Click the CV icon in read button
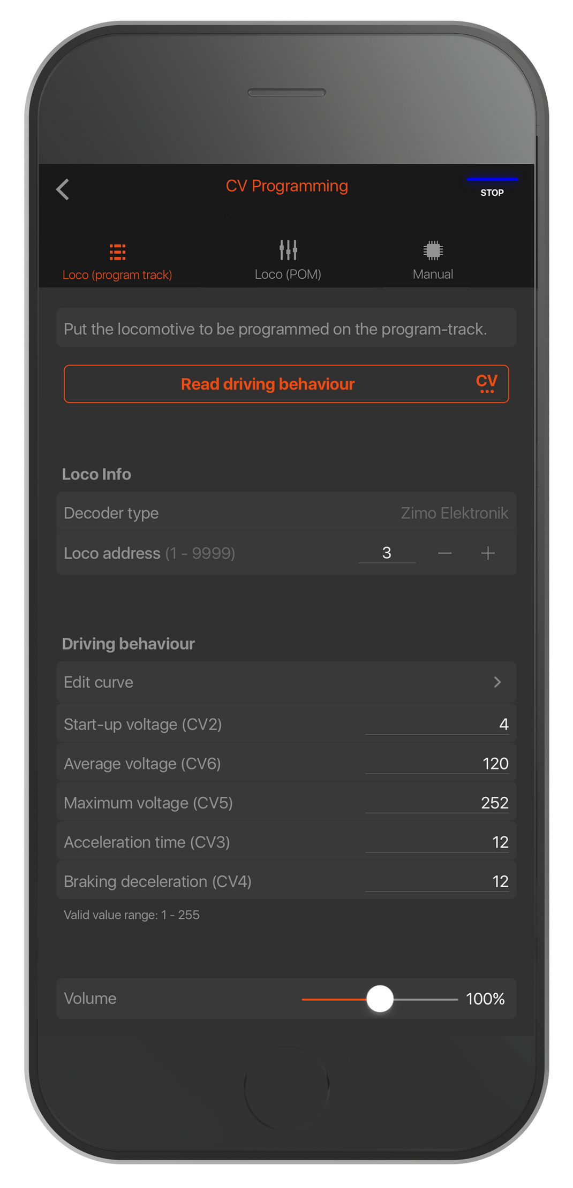The width and height of the screenshot is (573, 1188). (x=486, y=383)
